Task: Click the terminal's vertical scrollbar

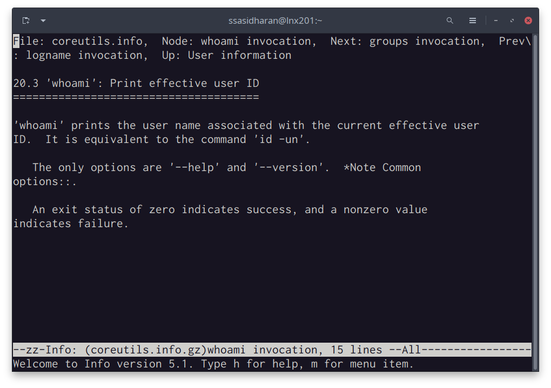Action: click(x=535, y=201)
